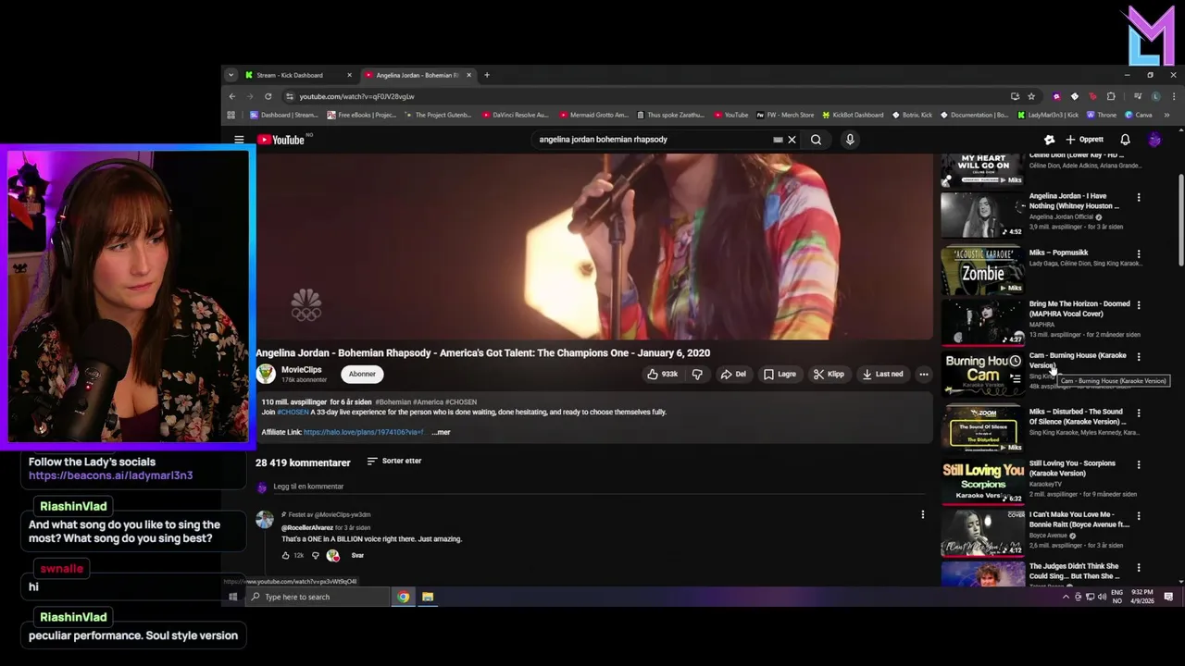This screenshot has height=666, width=1185.
Task: Add Cam Burning House to queue
Action: [1016, 377]
